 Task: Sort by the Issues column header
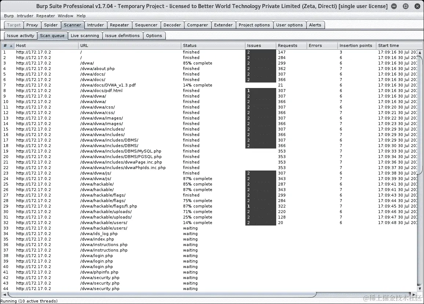pos(261,45)
